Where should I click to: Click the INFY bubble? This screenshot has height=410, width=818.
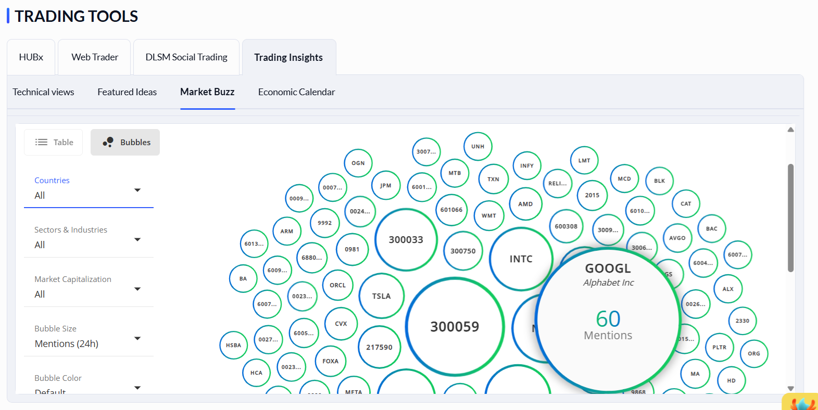point(527,165)
